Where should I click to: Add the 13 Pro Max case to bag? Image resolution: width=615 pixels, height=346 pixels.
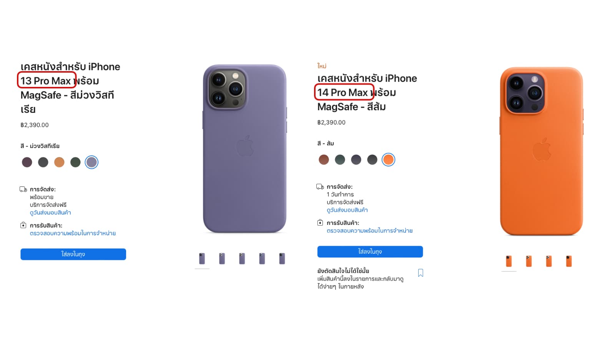click(73, 254)
